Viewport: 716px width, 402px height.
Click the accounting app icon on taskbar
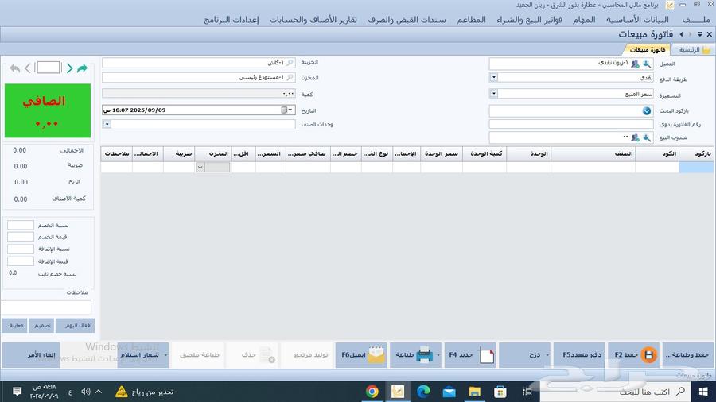398,392
